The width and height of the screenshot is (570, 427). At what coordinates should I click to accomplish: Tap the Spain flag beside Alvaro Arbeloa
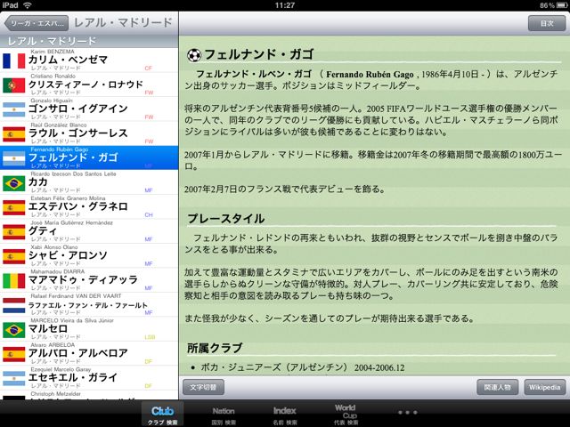tap(14, 354)
